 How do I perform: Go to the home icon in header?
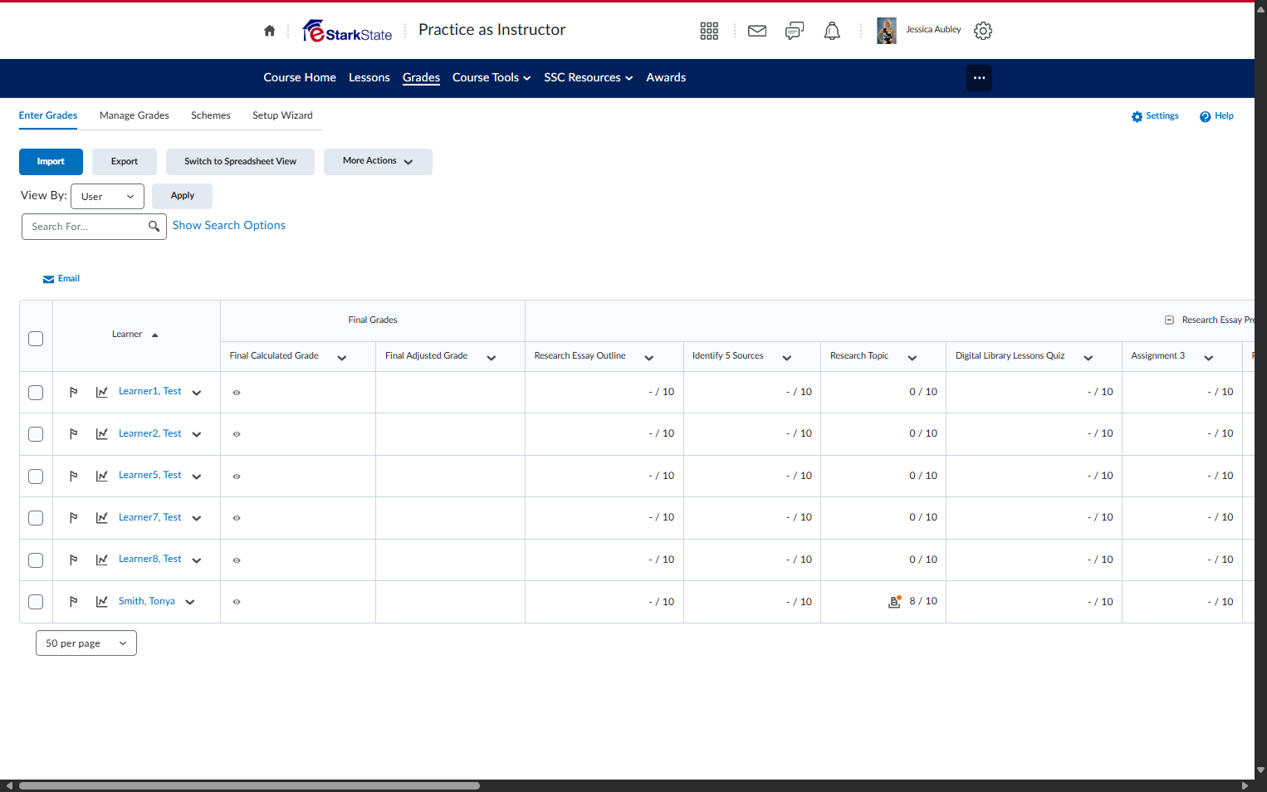click(x=269, y=31)
